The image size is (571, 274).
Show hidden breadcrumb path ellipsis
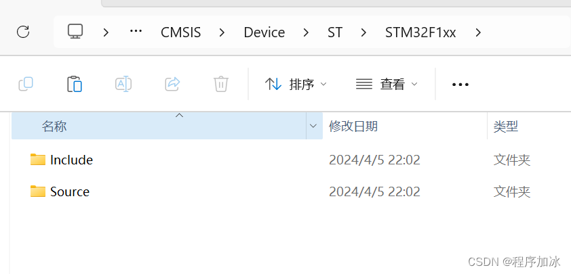[136, 32]
